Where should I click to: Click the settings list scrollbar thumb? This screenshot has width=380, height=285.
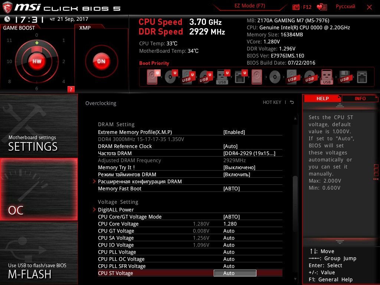[295, 204]
